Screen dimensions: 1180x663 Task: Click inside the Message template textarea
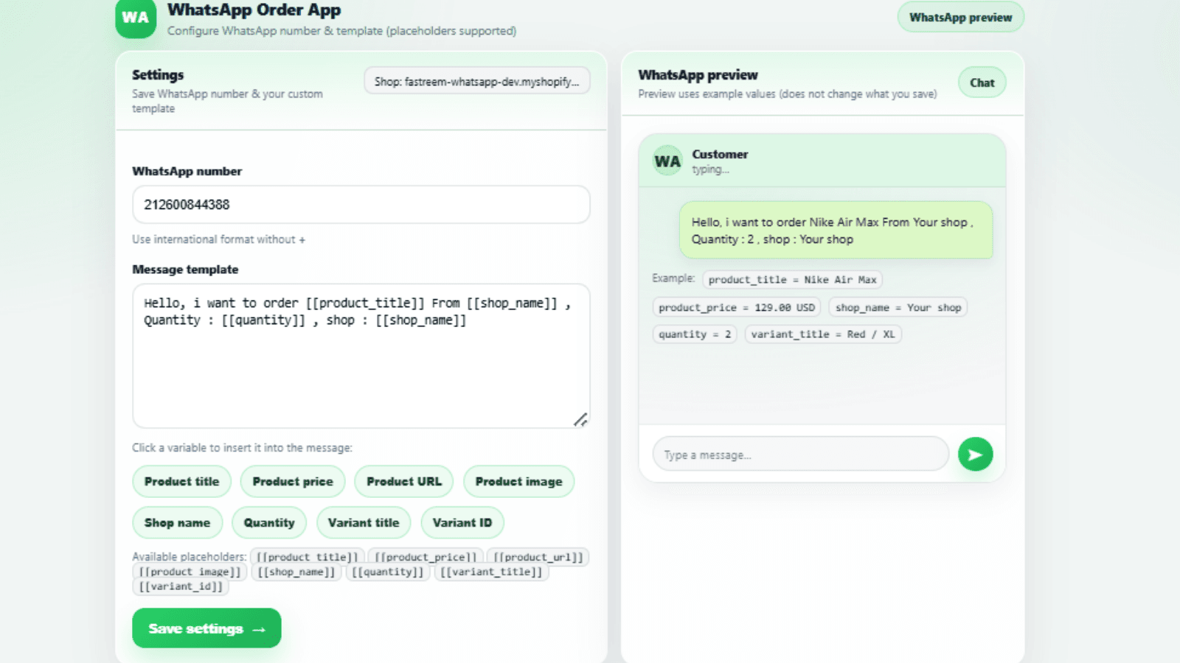point(361,356)
